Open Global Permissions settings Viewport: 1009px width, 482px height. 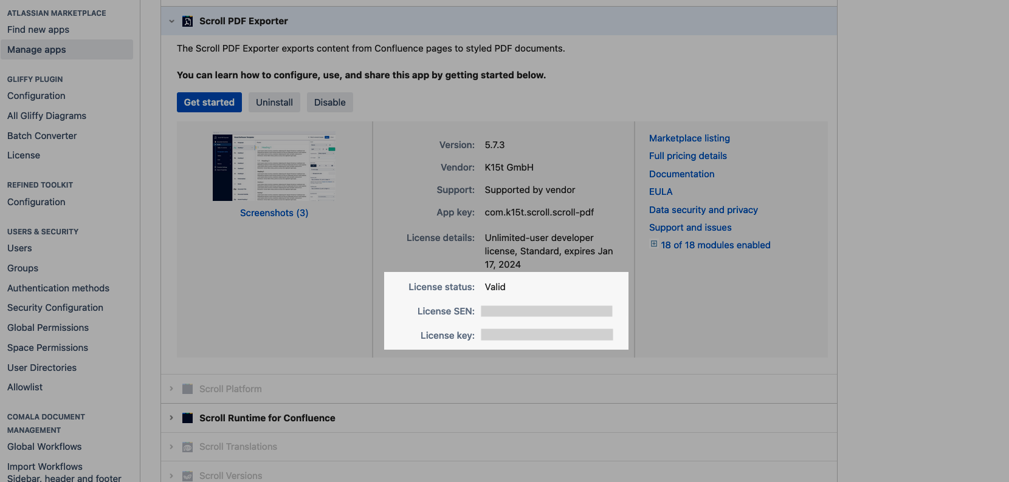[48, 328]
